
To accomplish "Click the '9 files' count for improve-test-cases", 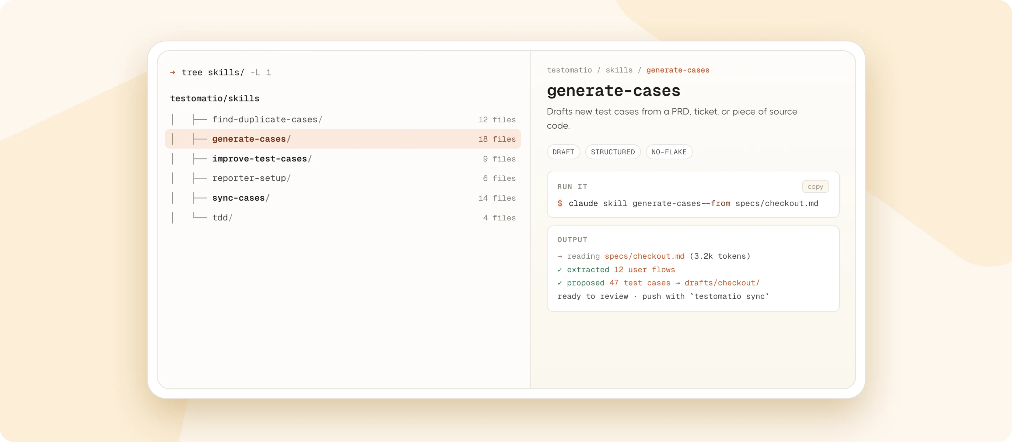I will 499,159.
